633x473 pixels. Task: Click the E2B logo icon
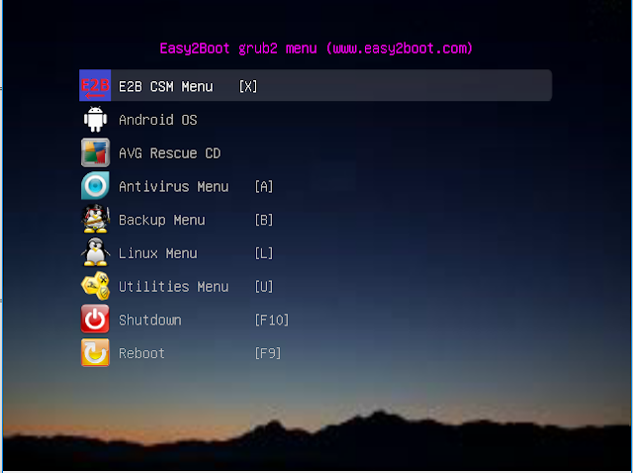click(x=95, y=85)
